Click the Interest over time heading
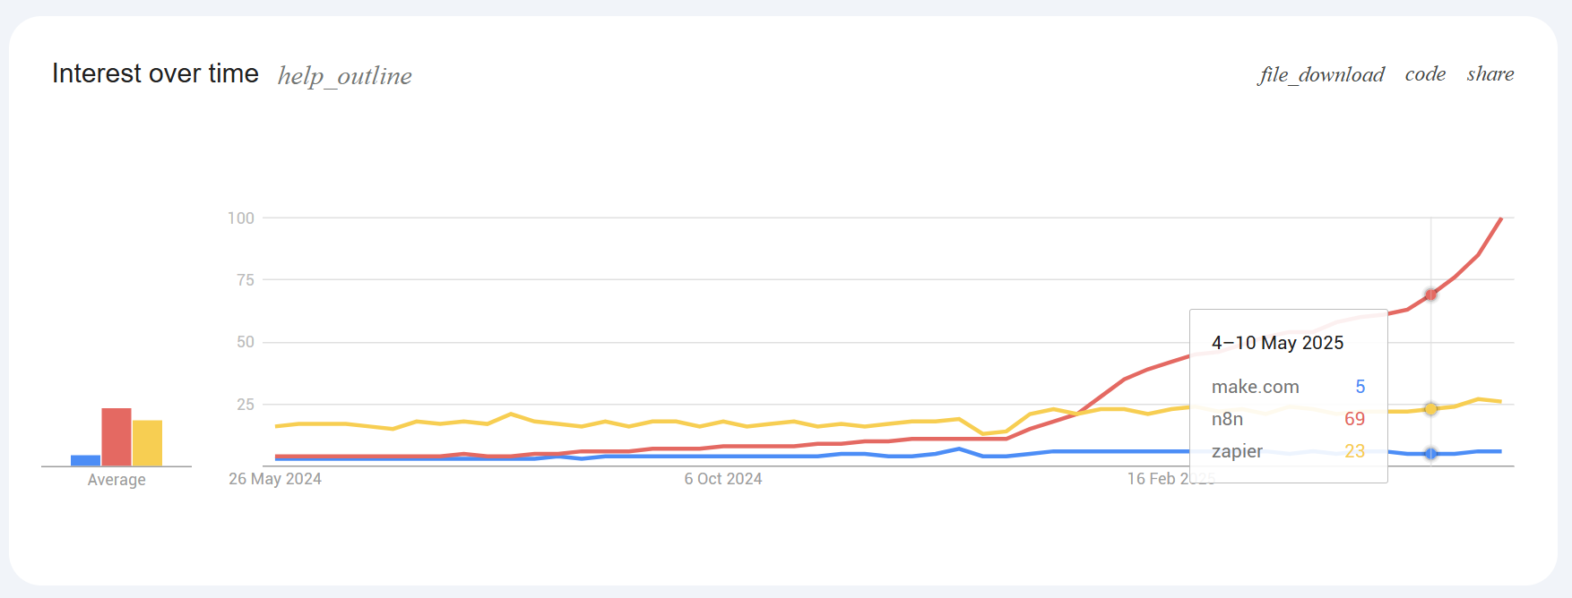Viewport: 1572px width, 598px height. coord(155,73)
